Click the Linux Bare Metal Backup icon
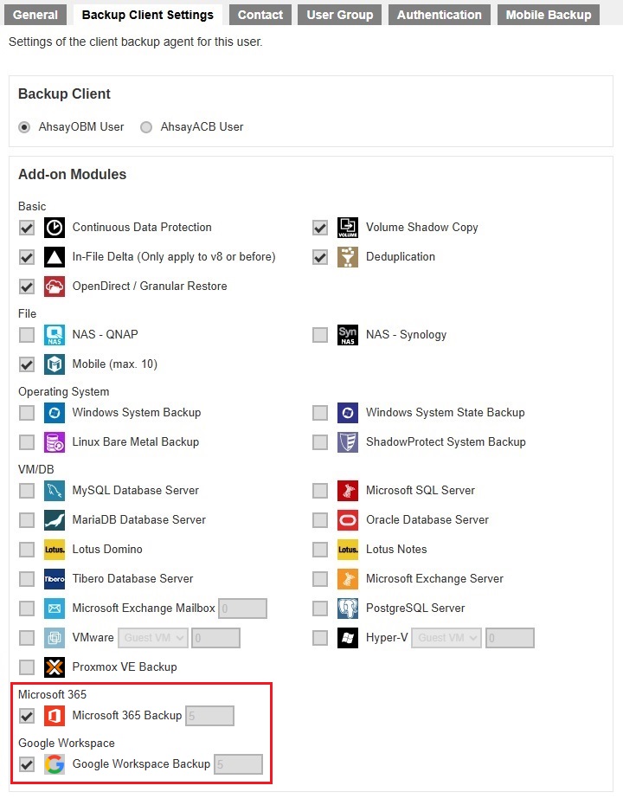 [x=55, y=442]
